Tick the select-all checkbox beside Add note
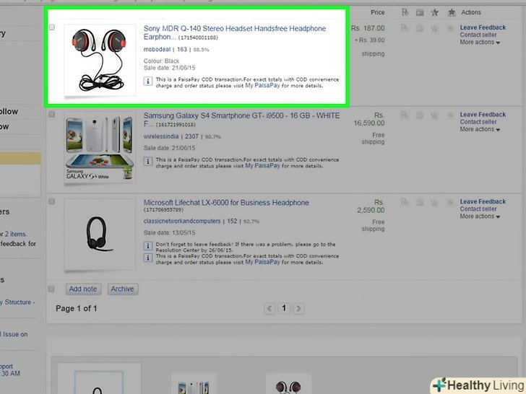This screenshot has height=394, width=526. 51,289
